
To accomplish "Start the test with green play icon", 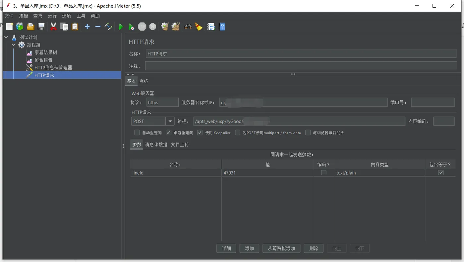I will 121,27.
